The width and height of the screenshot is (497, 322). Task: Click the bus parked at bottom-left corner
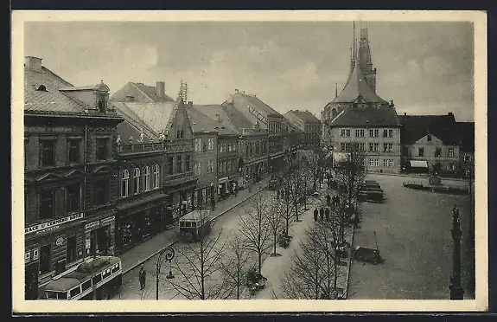click(x=84, y=279)
